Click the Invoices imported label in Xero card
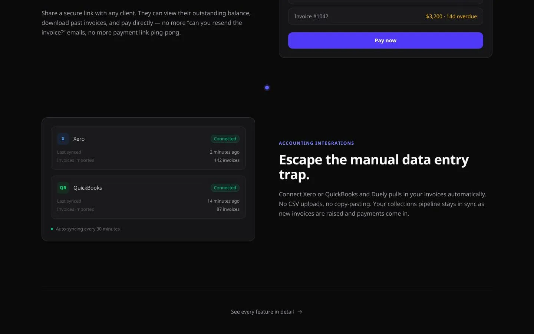The width and height of the screenshot is (534, 334). [76, 160]
